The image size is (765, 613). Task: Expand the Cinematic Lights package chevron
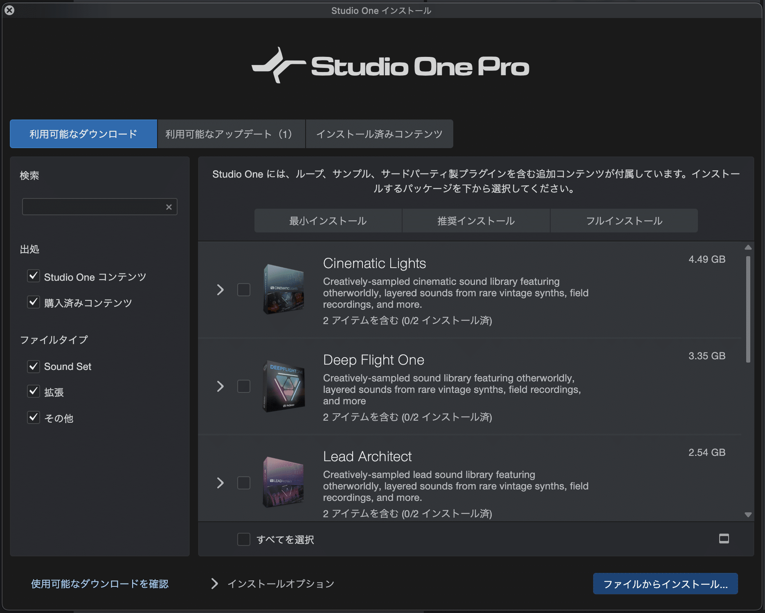click(220, 290)
